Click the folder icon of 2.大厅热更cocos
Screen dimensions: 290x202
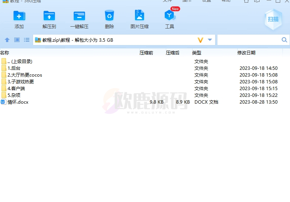[3, 75]
